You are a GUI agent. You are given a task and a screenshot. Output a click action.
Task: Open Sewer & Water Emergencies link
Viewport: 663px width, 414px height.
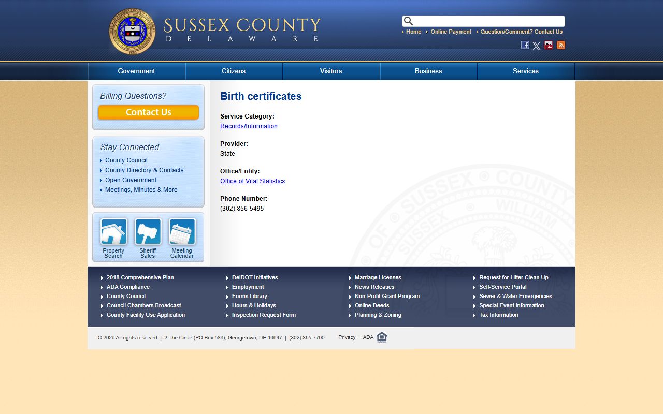coord(515,297)
